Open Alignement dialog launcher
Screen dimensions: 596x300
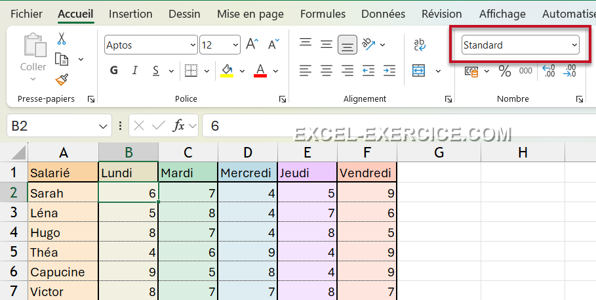(x=448, y=99)
